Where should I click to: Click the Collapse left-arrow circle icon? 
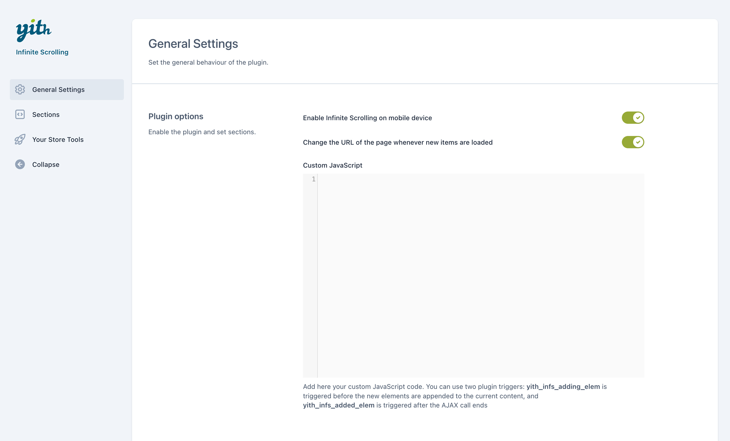tap(20, 164)
